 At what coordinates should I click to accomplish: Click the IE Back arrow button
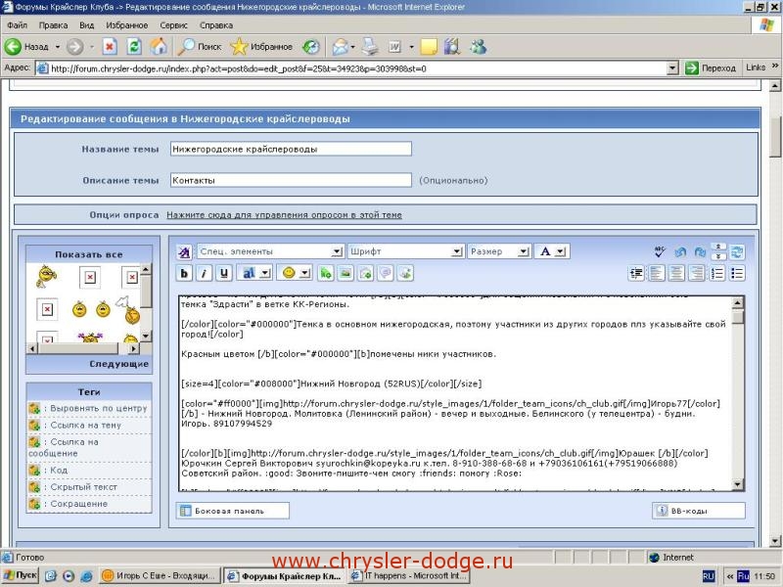coord(13,46)
